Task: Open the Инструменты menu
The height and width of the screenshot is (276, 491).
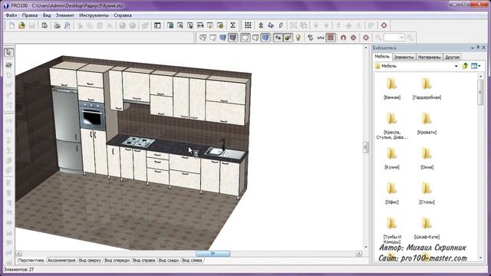Action: tap(94, 15)
